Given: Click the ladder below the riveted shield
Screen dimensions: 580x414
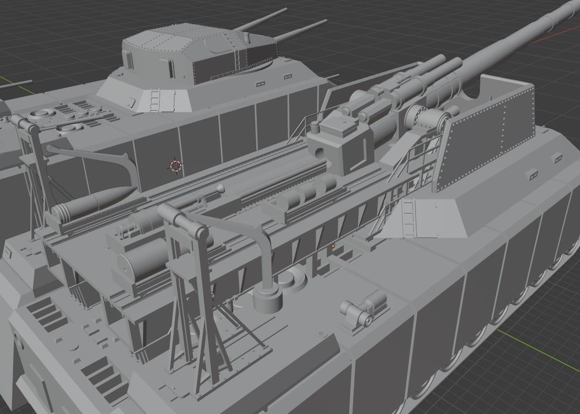Looking at the screenshot, I should pos(408,218).
